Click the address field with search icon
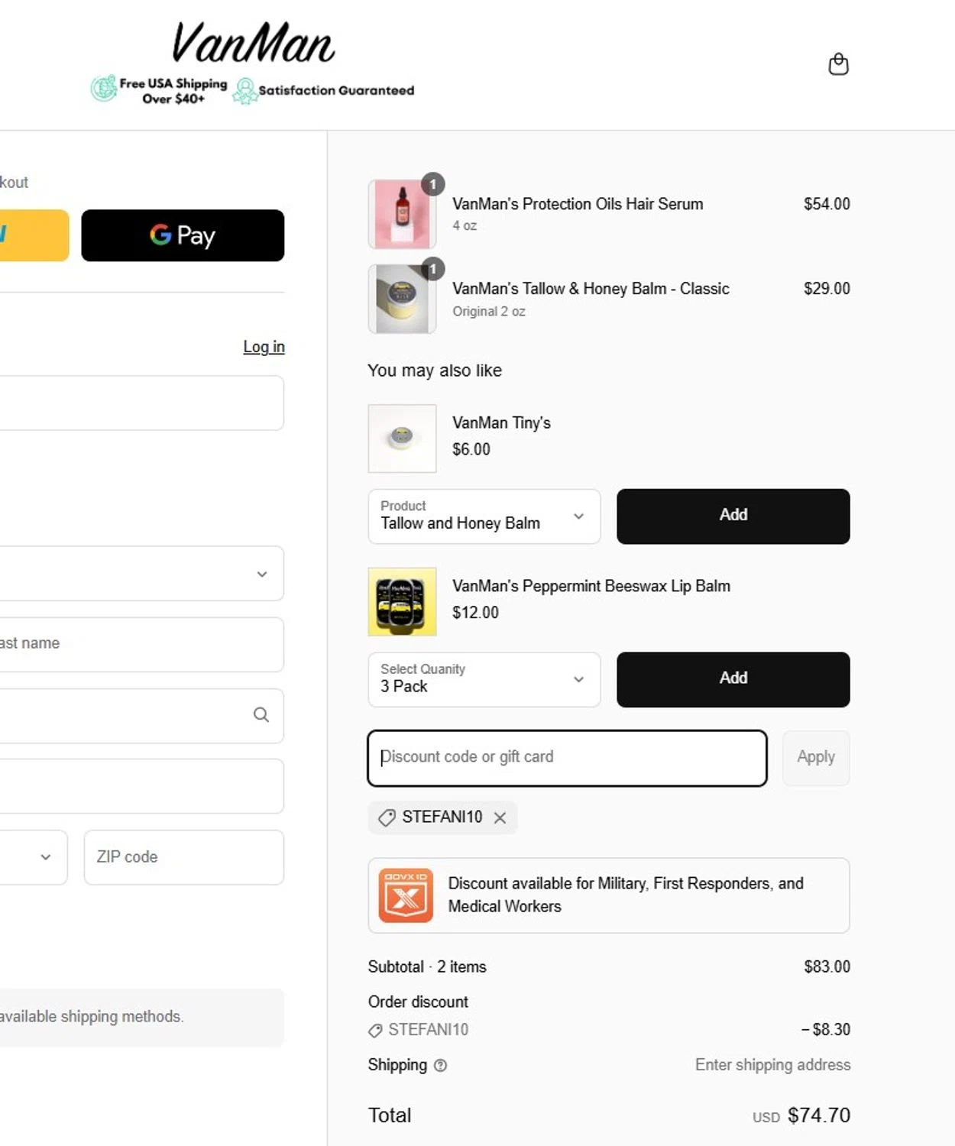 [x=142, y=715]
